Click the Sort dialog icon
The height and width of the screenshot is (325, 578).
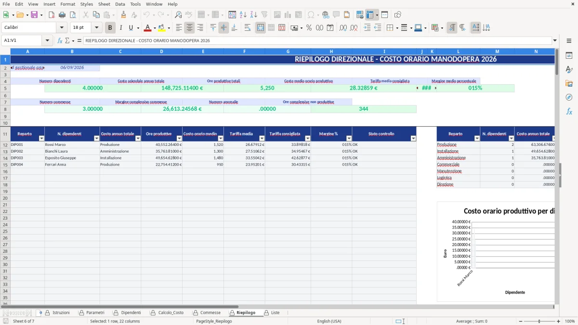pos(232,15)
